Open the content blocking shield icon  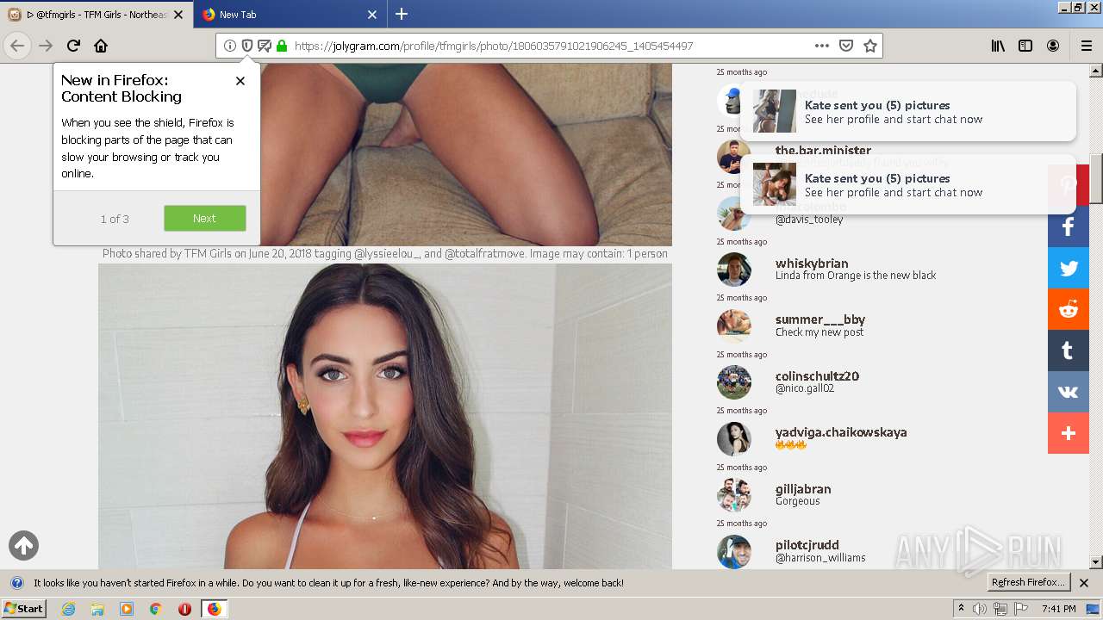point(247,46)
